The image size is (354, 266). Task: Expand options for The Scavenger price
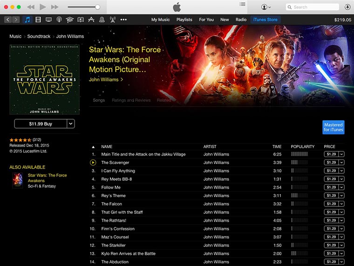point(341,163)
